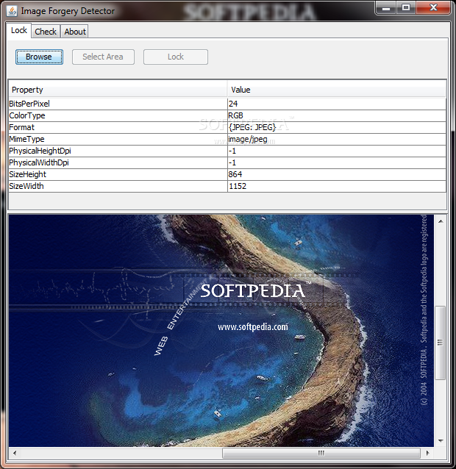Minimize the Image Forgery Detector window
Image resolution: width=456 pixels, height=469 pixels.
point(386,8)
